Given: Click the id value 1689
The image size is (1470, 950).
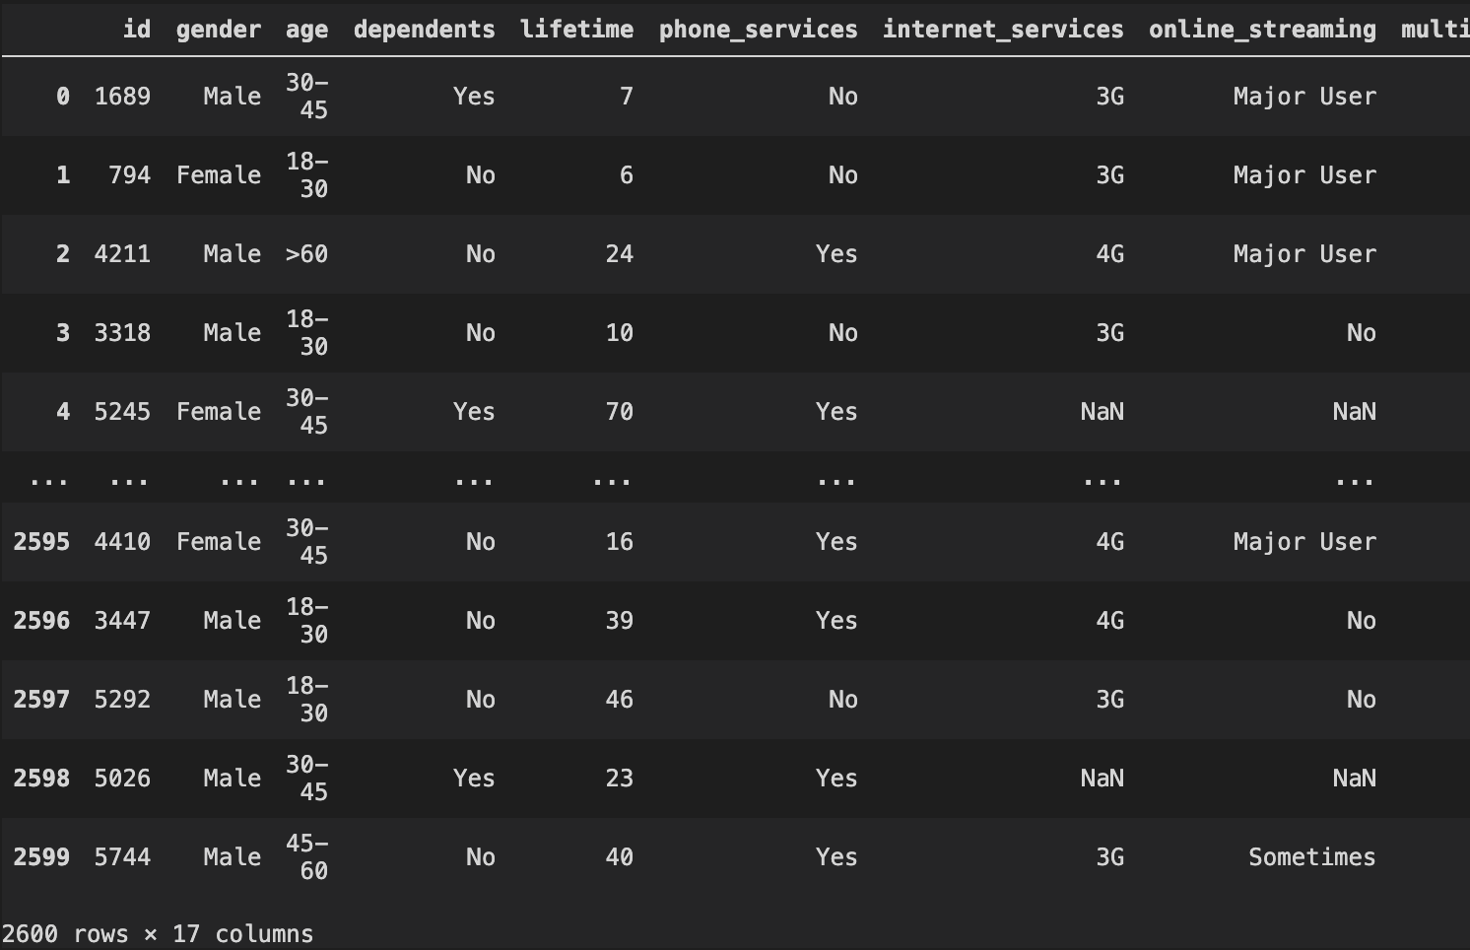Looking at the screenshot, I should pyautogui.click(x=123, y=96).
